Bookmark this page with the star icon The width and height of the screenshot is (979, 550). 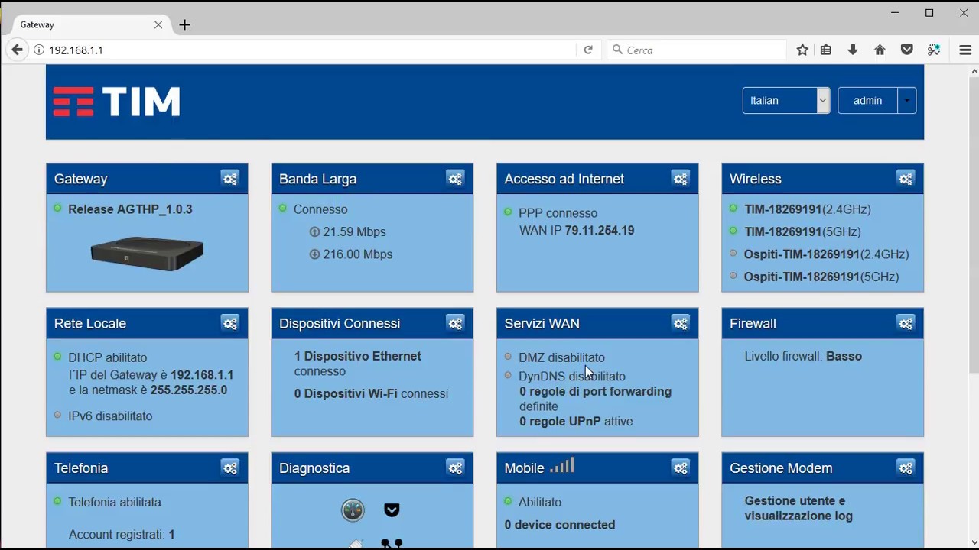point(802,50)
